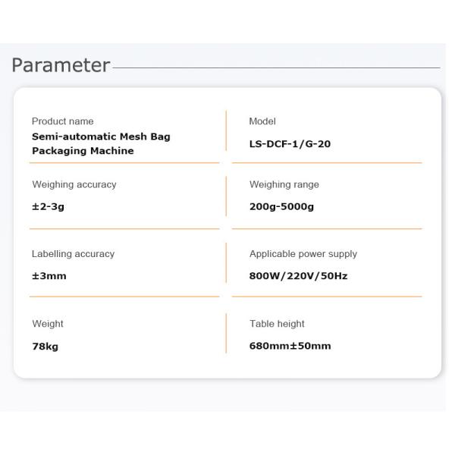Image resolution: width=455 pixels, height=455 pixels.
Task: Click the Weight label
Action: coord(48,324)
